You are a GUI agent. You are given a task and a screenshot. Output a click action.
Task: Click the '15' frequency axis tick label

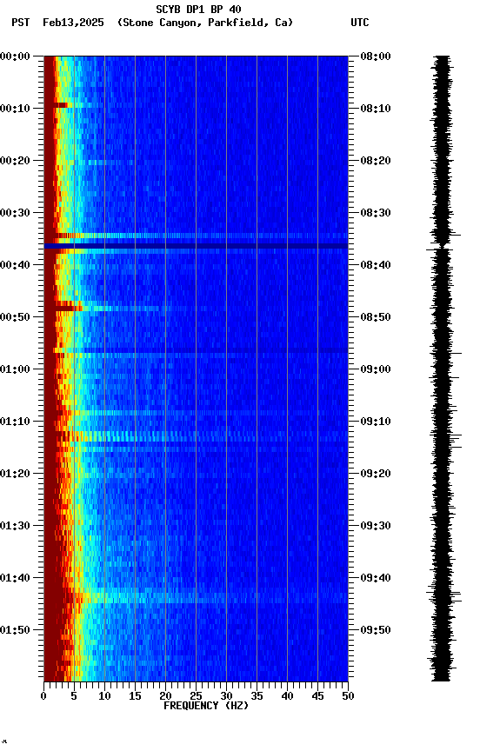pyautogui.click(x=135, y=696)
